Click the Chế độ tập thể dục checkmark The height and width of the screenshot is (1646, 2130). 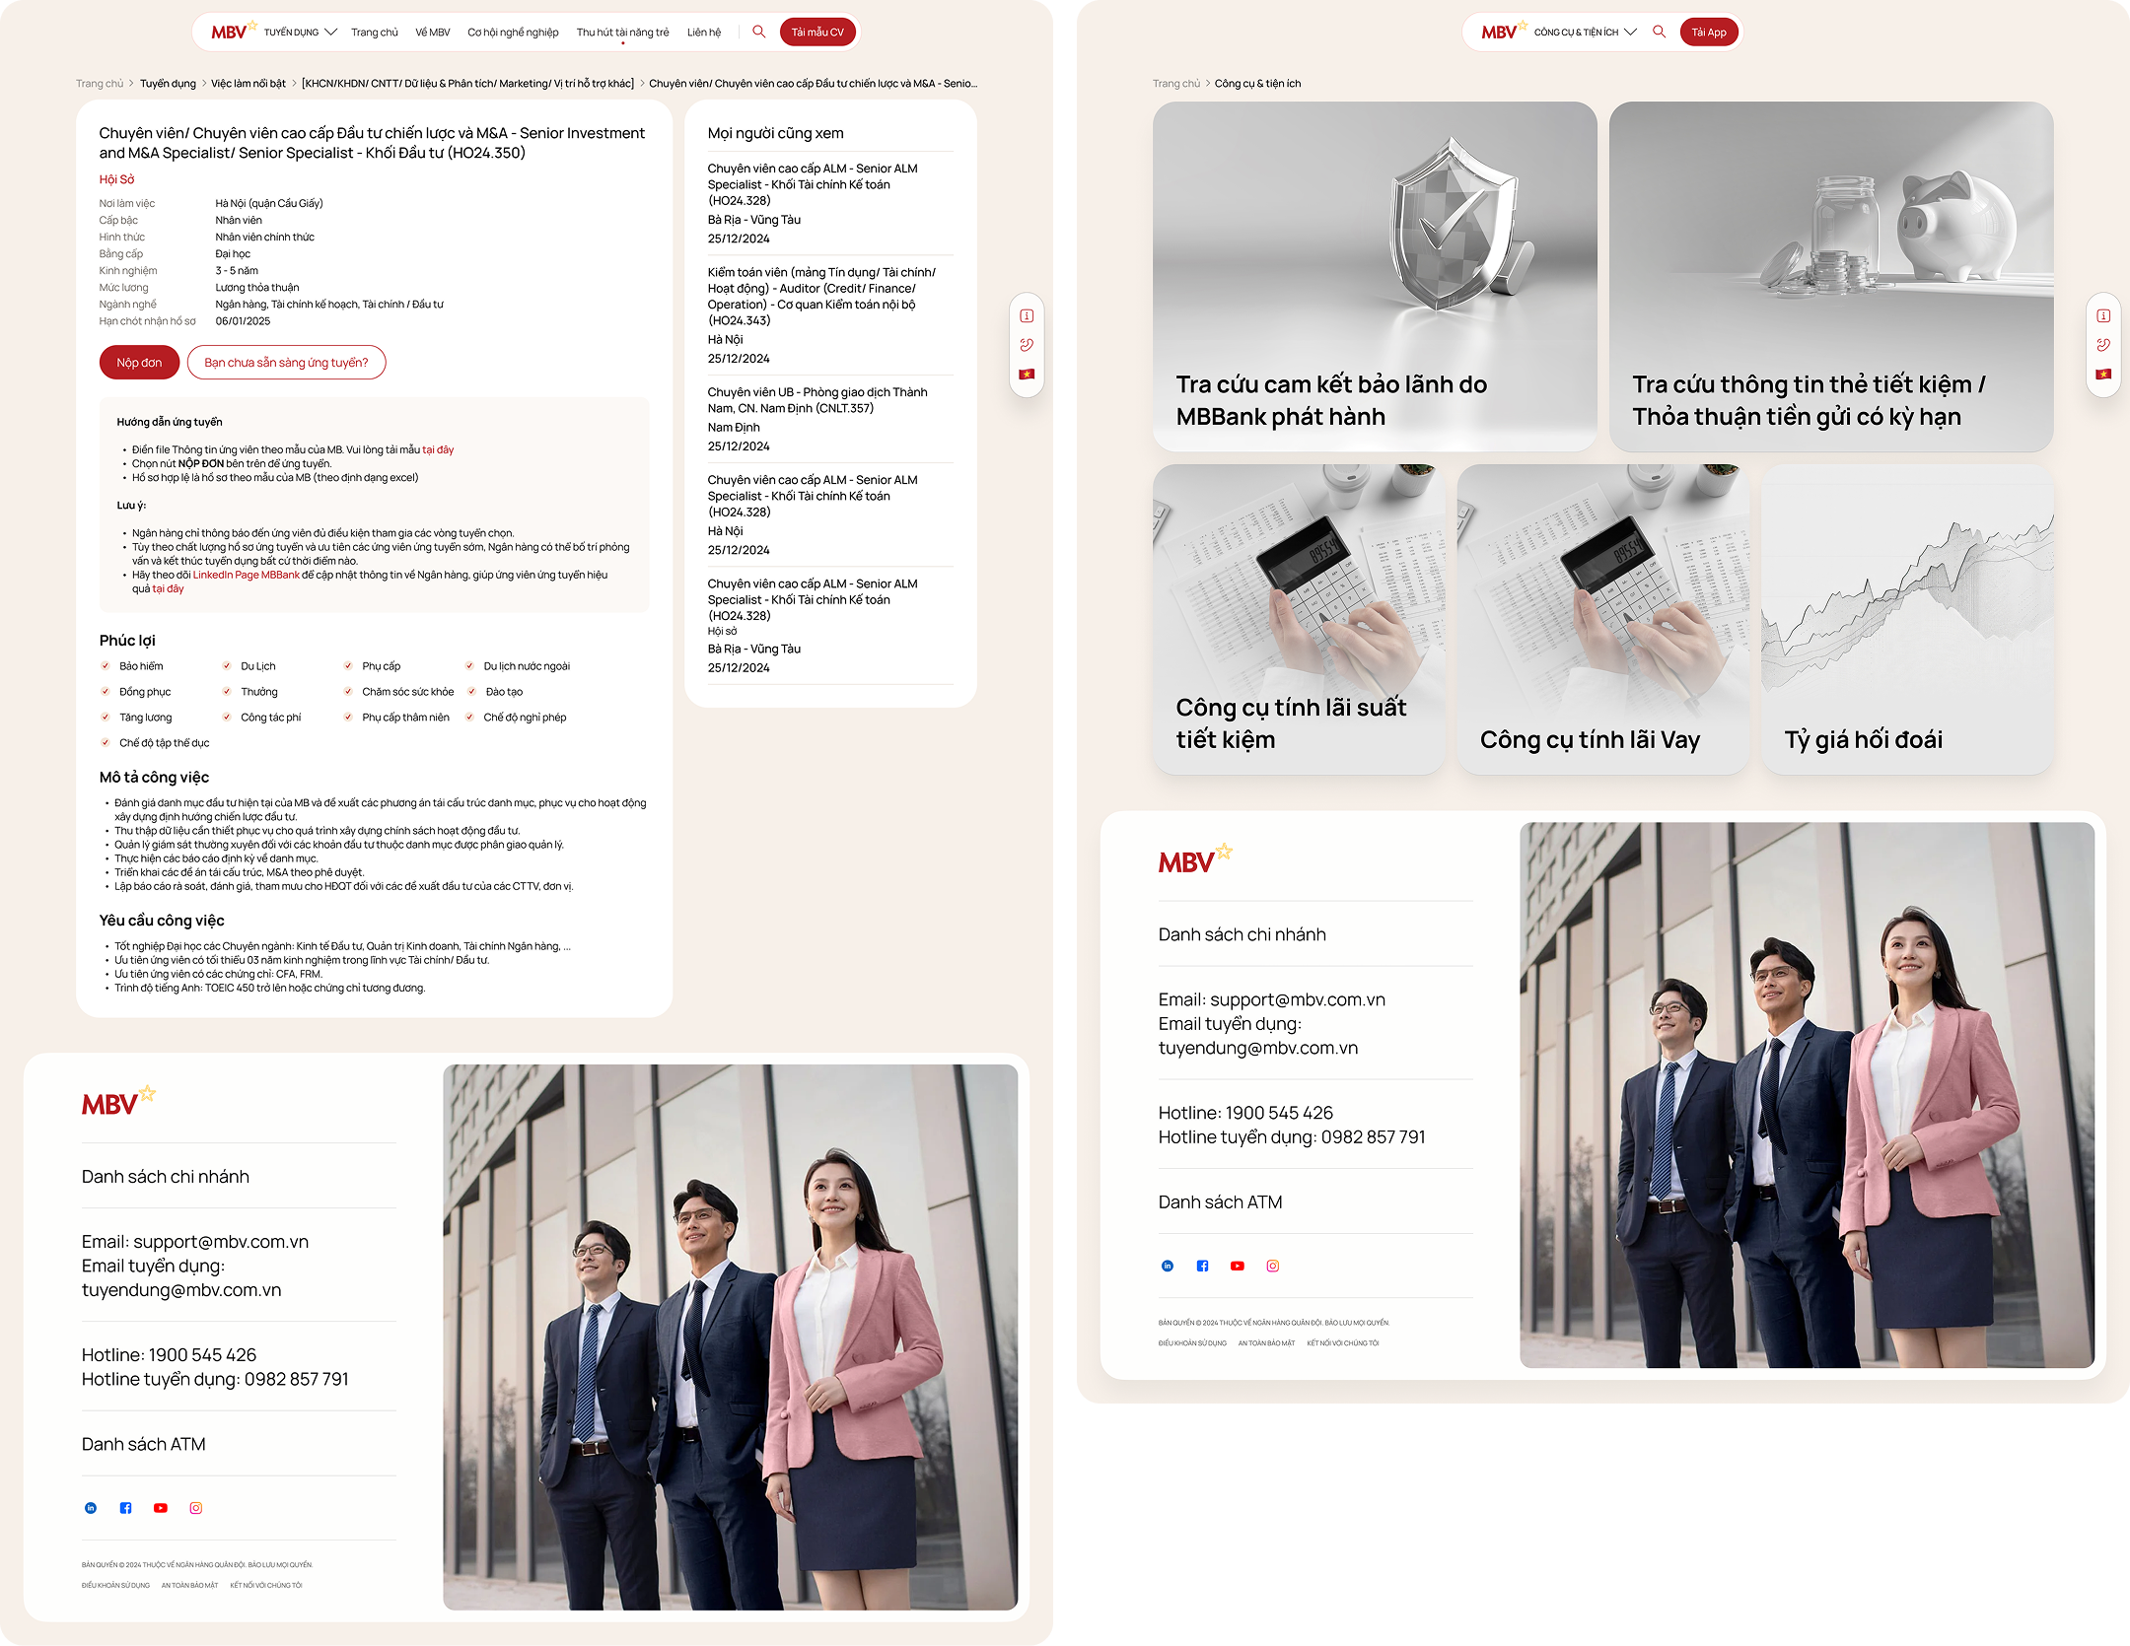point(106,743)
